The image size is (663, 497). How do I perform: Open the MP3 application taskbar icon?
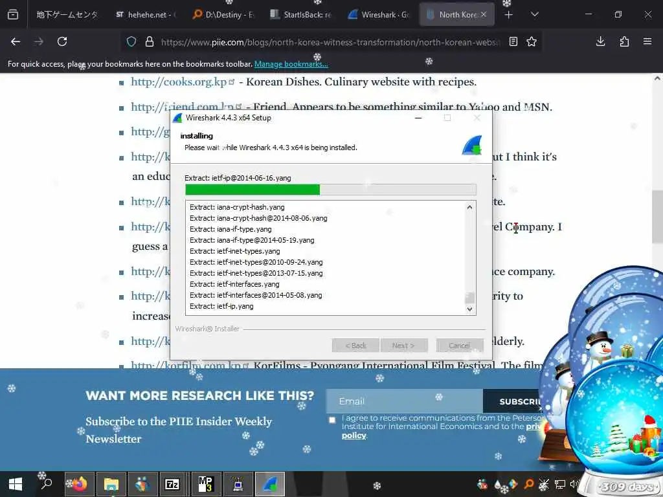pos(206,484)
